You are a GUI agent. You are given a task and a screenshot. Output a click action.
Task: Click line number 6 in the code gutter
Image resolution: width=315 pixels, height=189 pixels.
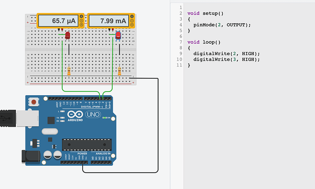click(x=181, y=36)
